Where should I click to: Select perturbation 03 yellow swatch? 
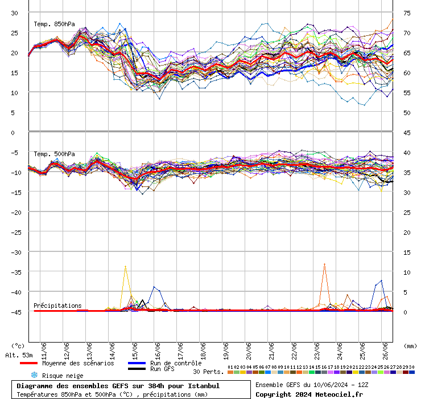click(243, 372)
